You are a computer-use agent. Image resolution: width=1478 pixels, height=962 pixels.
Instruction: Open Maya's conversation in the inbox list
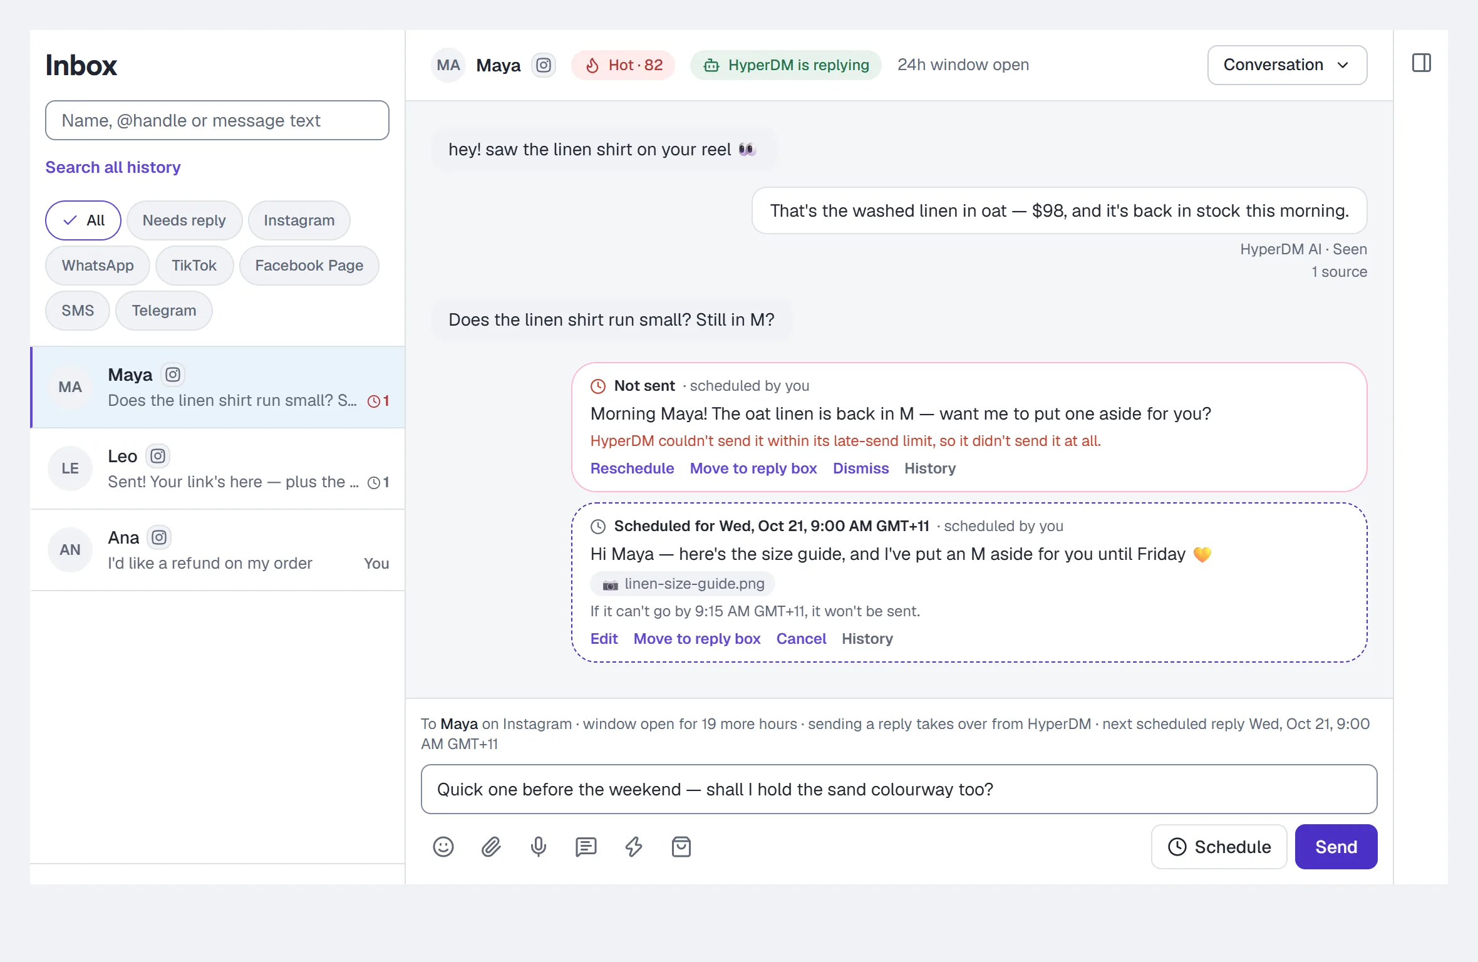click(218, 387)
